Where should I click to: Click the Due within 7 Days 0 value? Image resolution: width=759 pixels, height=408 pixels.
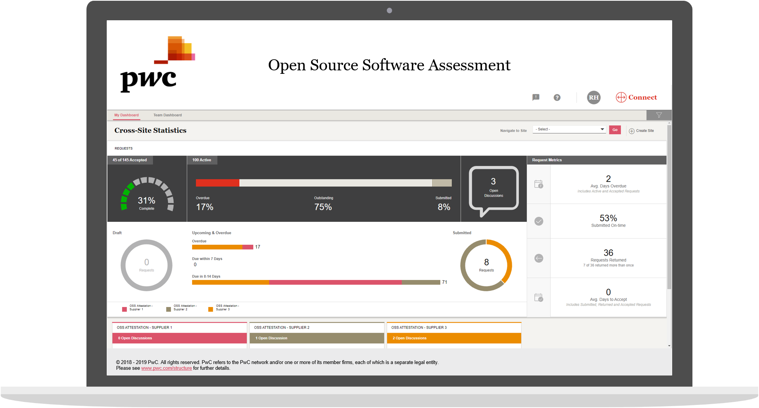pos(195,265)
